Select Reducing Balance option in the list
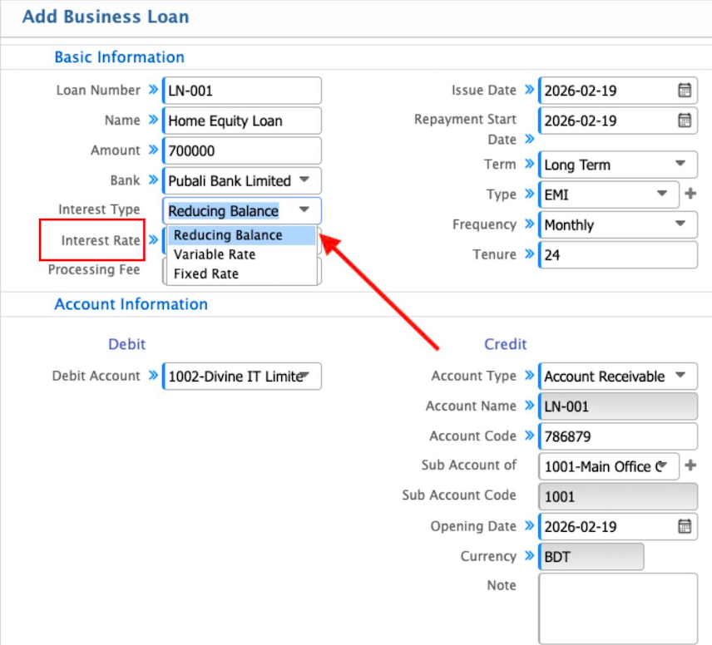Screen dimensions: 712x645 (228, 235)
